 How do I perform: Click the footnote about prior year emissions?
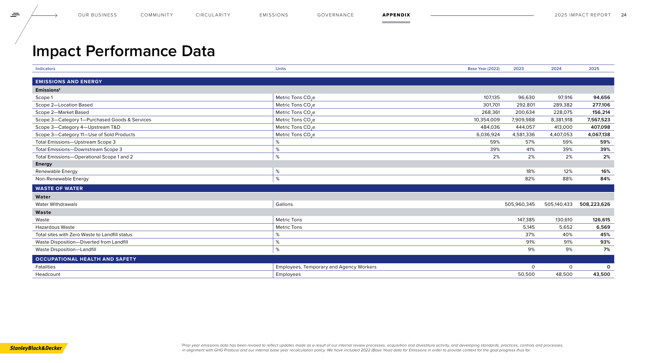pos(372,348)
